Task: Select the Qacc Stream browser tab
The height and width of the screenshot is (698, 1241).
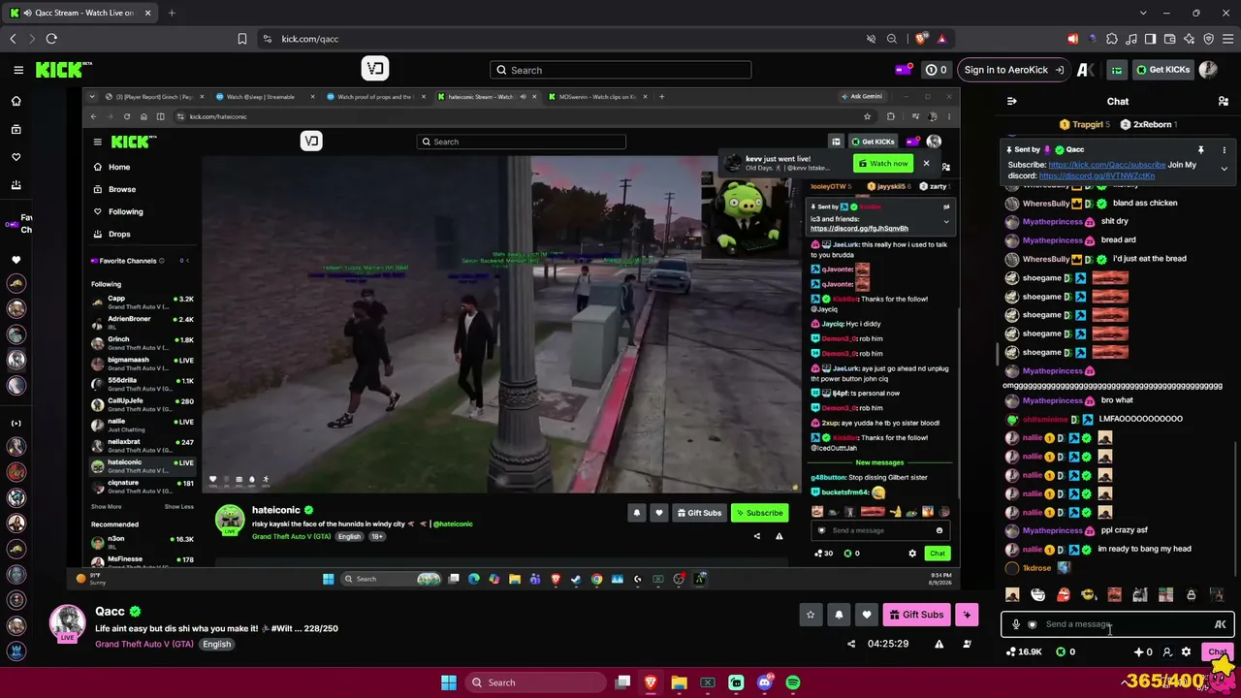Action: tap(80, 13)
